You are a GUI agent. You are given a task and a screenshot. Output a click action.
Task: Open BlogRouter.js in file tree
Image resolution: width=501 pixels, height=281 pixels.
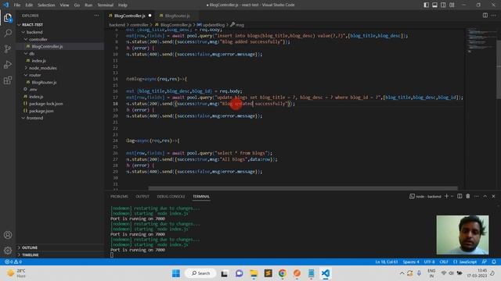coord(44,82)
